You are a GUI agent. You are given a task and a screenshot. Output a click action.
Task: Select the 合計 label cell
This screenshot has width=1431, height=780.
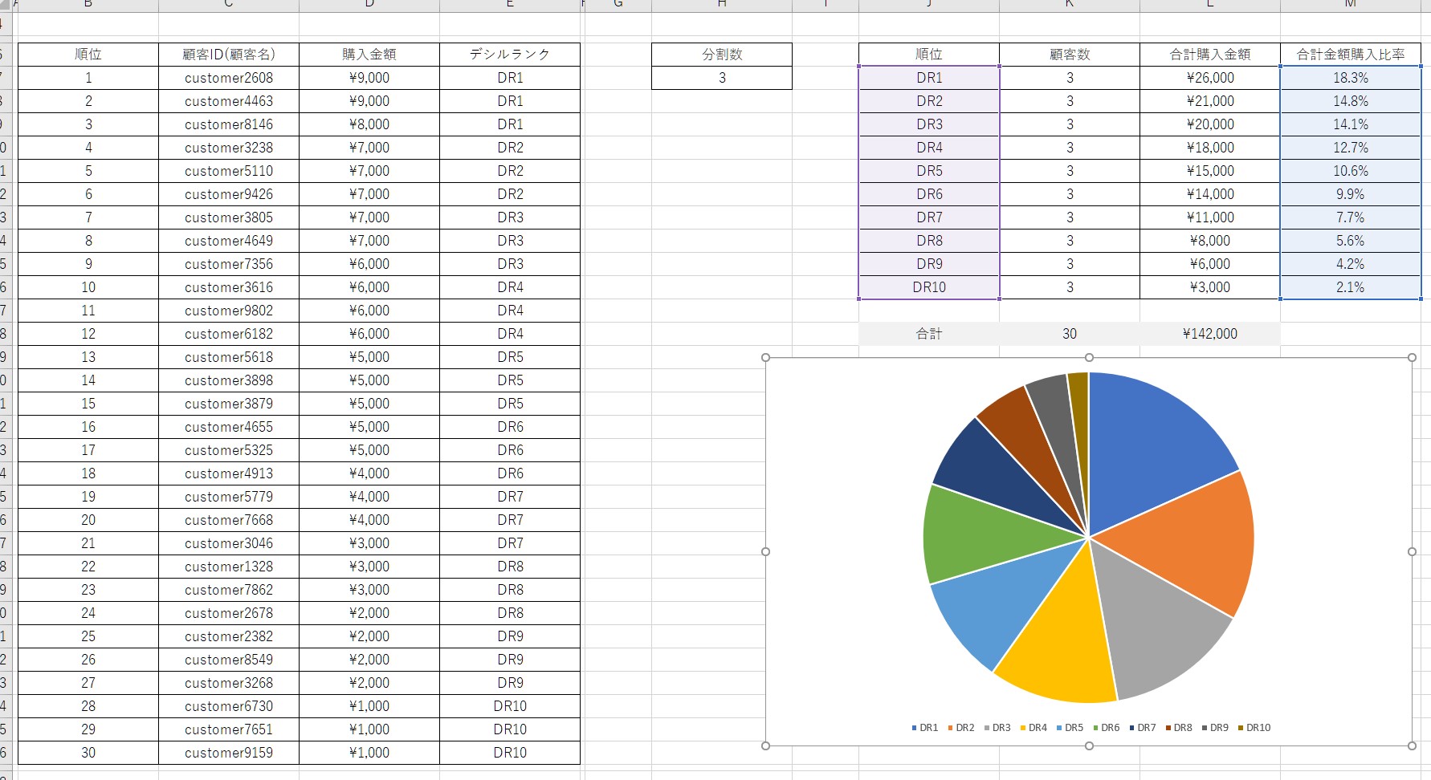click(x=928, y=334)
